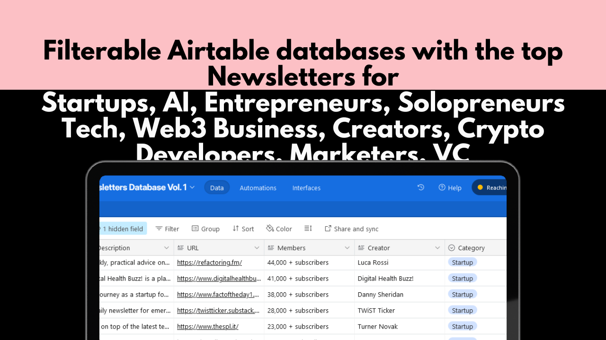Select the 41,000 + subscribers cell
Screen dimensions: 606x340
point(309,279)
